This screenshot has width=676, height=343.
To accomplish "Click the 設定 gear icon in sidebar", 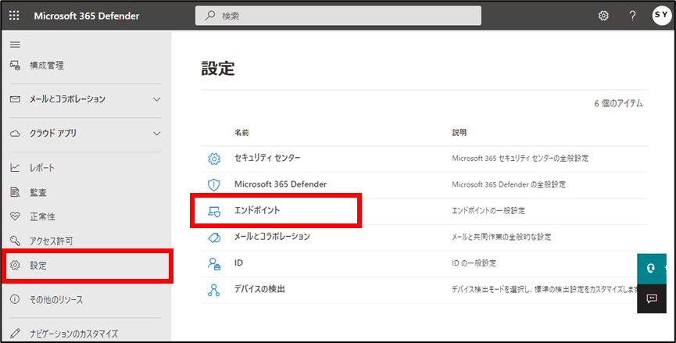I will coord(15,266).
